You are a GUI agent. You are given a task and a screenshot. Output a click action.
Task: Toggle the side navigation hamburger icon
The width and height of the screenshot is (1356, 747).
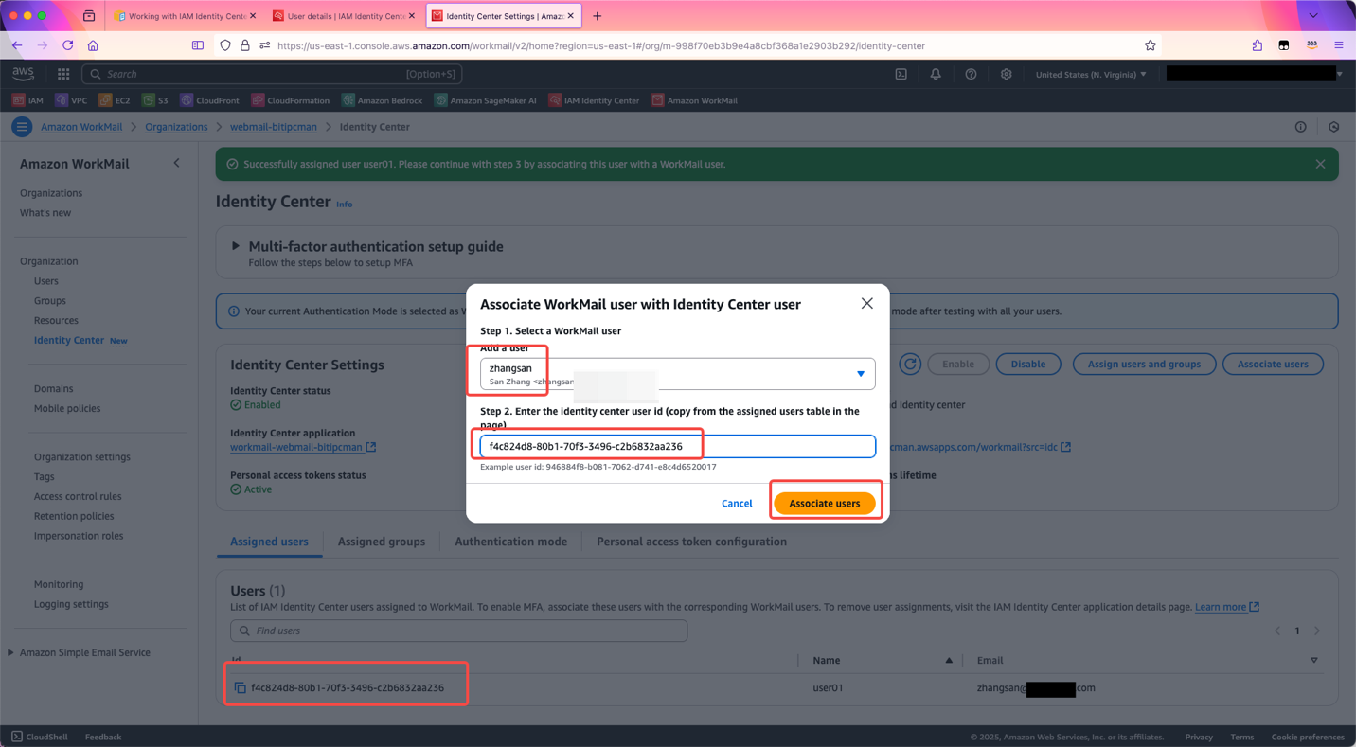21,127
